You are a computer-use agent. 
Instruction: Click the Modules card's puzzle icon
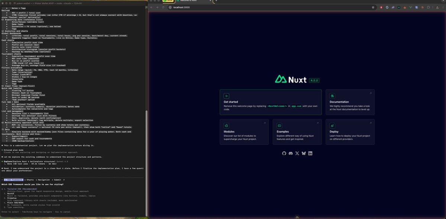[226, 125]
